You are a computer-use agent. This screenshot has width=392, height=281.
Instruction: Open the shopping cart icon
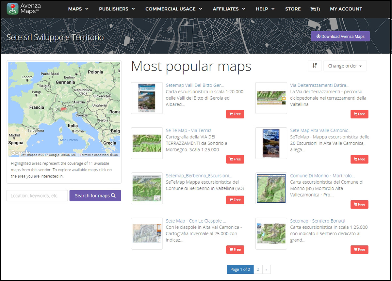[x=315, y=9]
